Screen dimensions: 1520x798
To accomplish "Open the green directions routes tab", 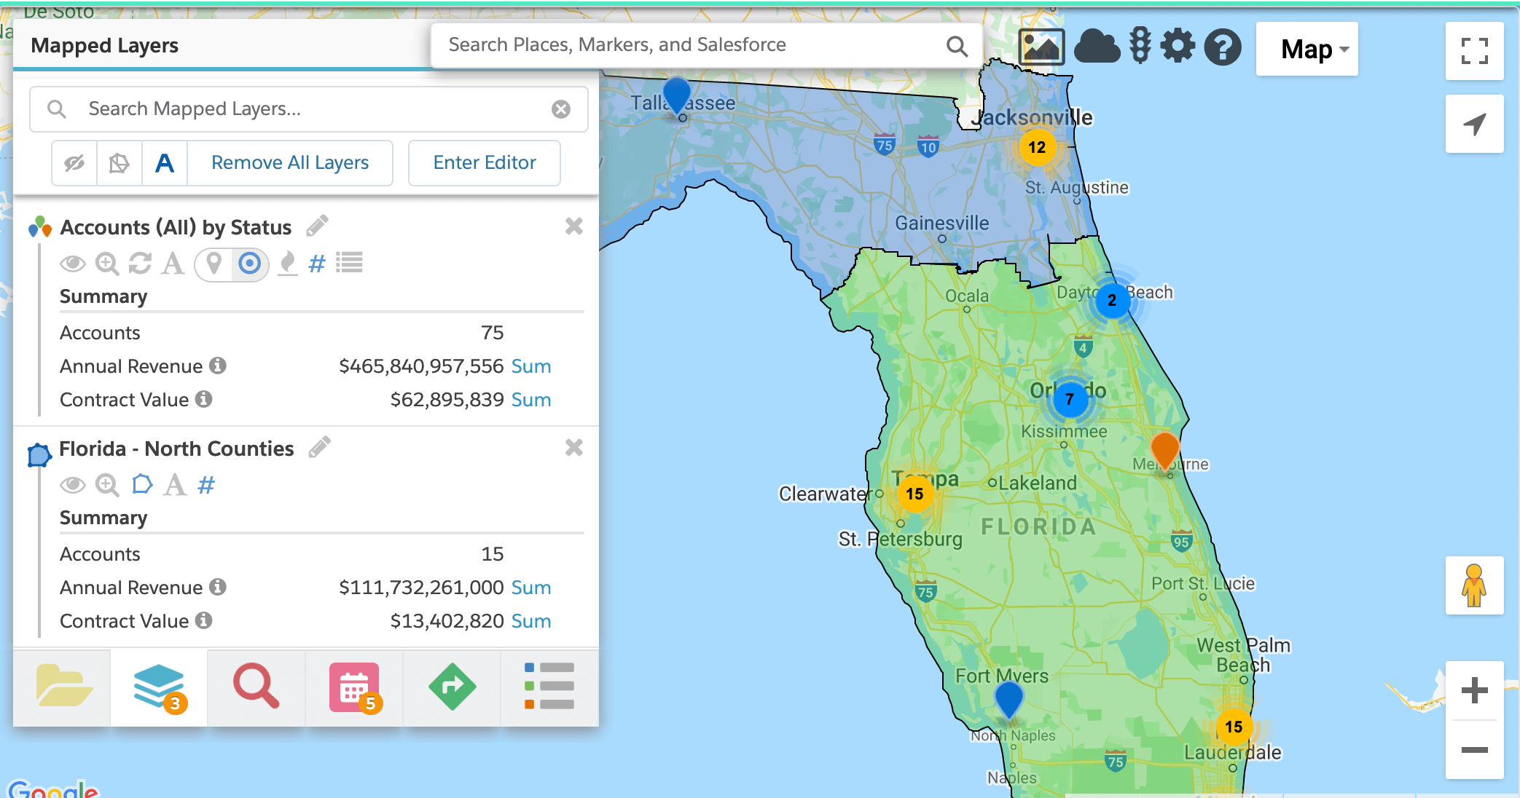I will [452, 687].
